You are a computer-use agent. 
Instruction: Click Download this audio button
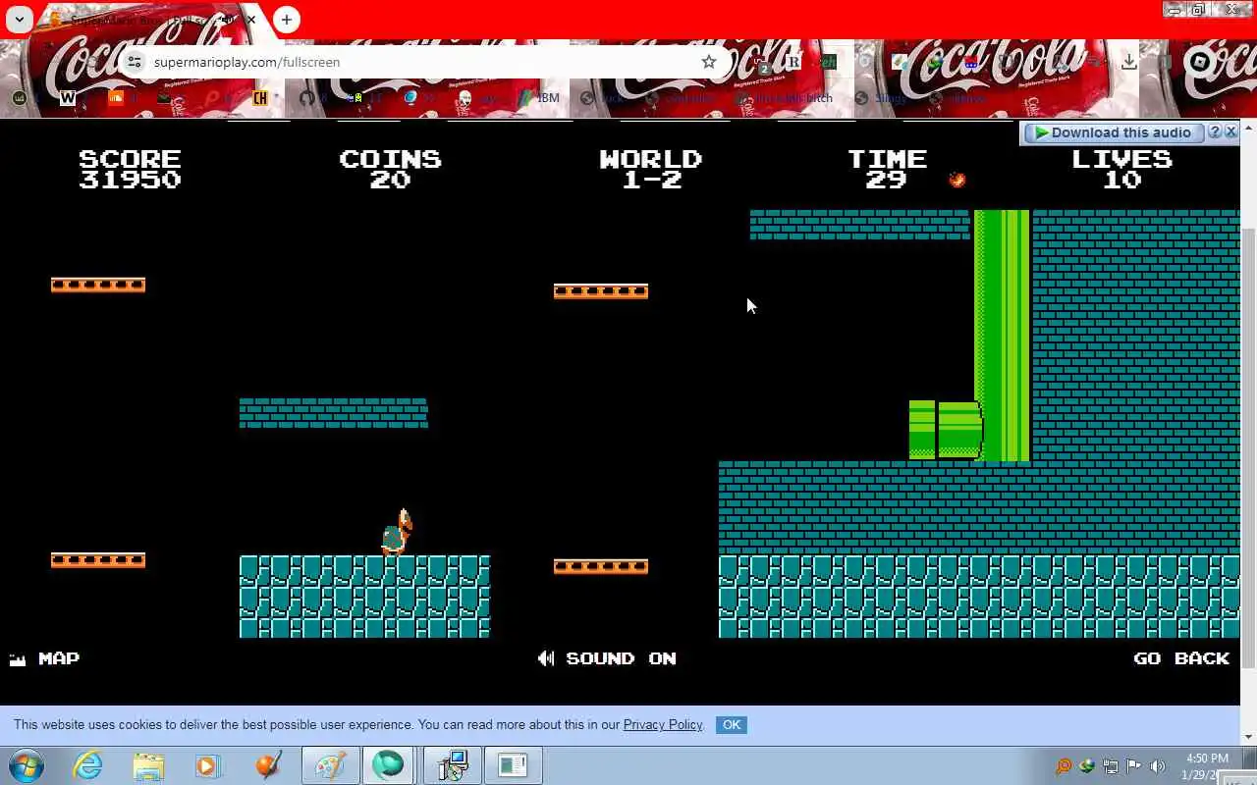[1113, 132]
